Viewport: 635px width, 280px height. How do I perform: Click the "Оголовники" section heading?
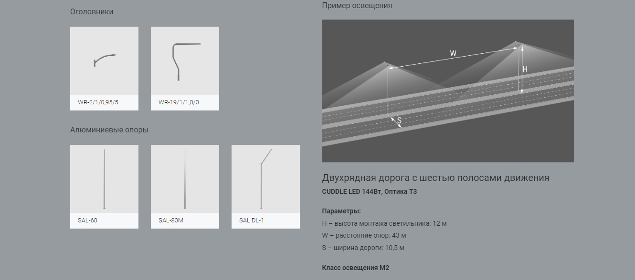click(92, 12)
